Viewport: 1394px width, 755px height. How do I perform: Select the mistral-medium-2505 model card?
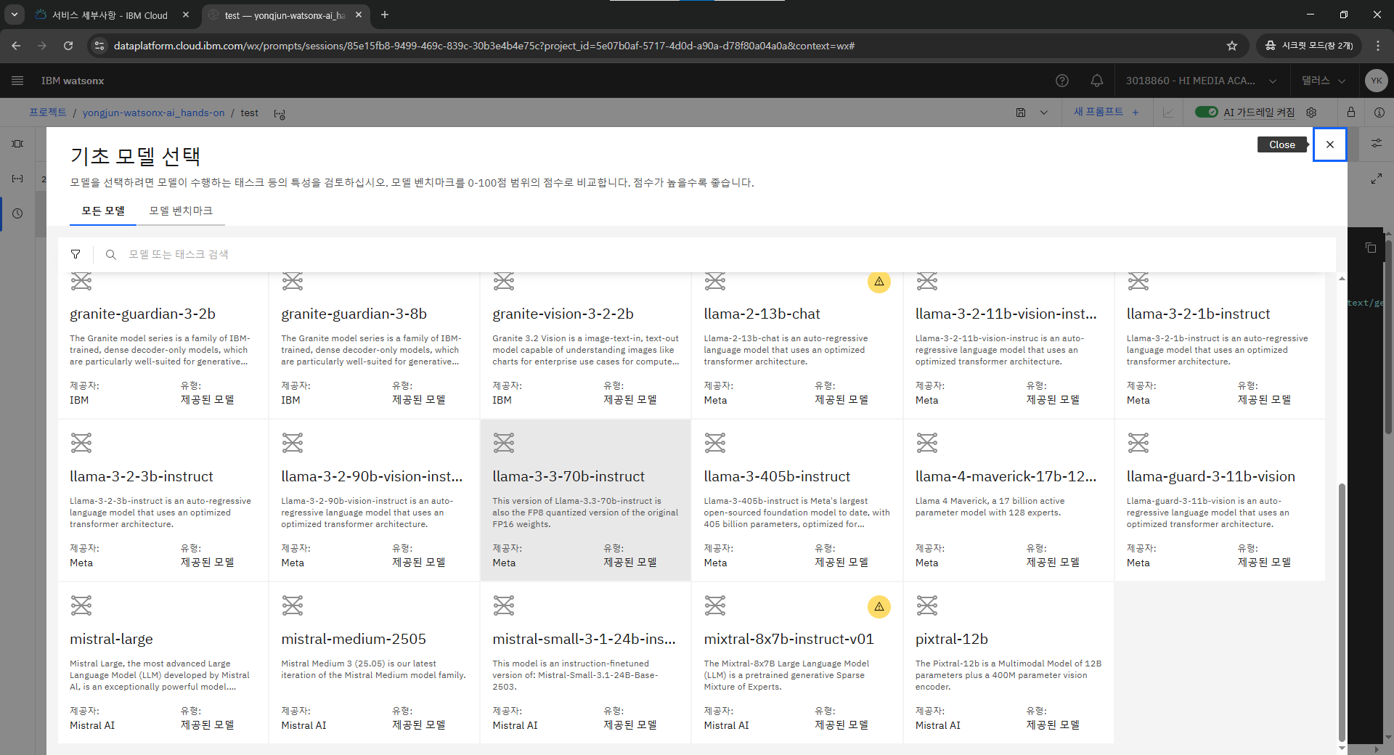click(x=375, y=663)
